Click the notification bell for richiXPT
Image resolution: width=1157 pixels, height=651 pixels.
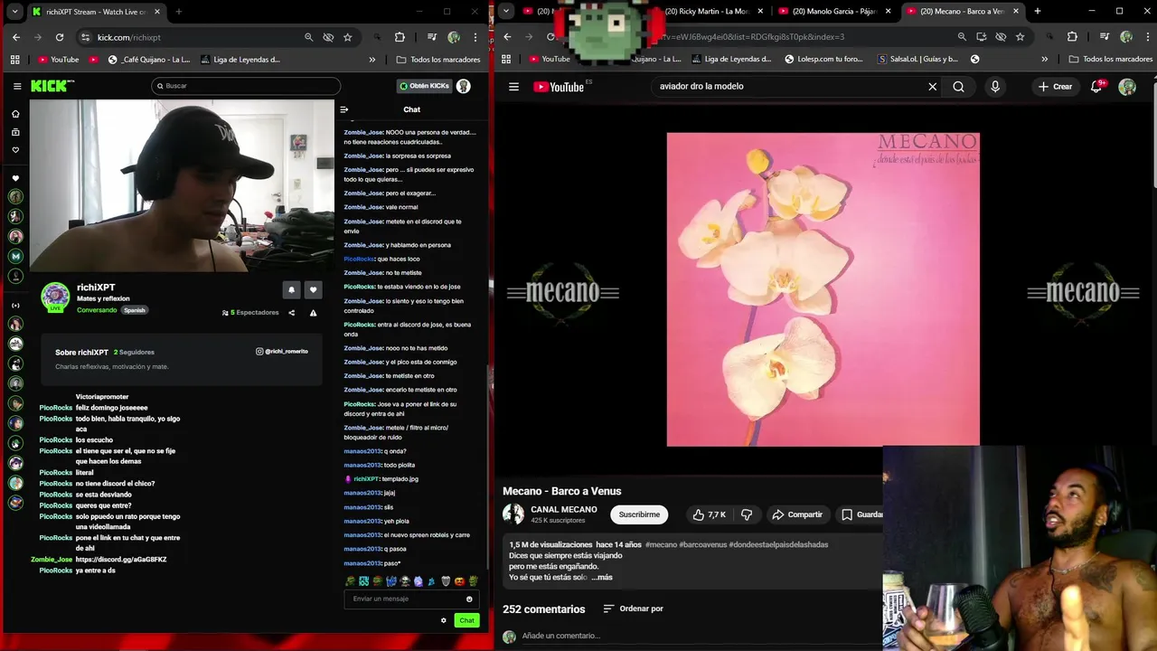point(291,290)
